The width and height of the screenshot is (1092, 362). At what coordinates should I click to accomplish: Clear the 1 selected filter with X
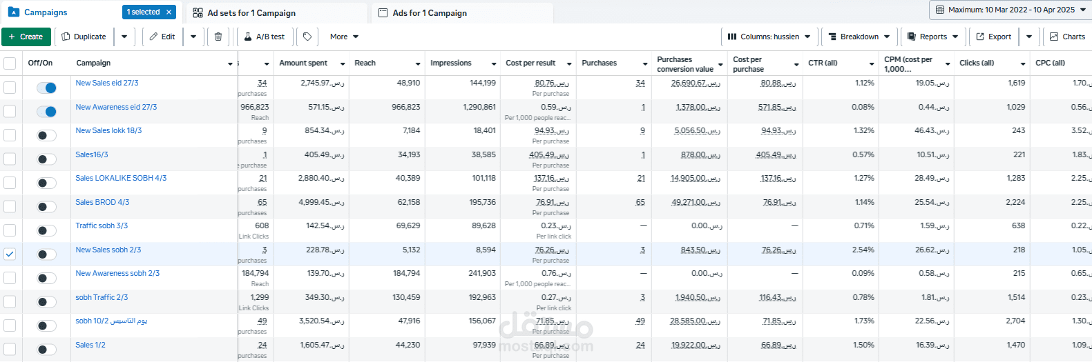coord(169,12)
